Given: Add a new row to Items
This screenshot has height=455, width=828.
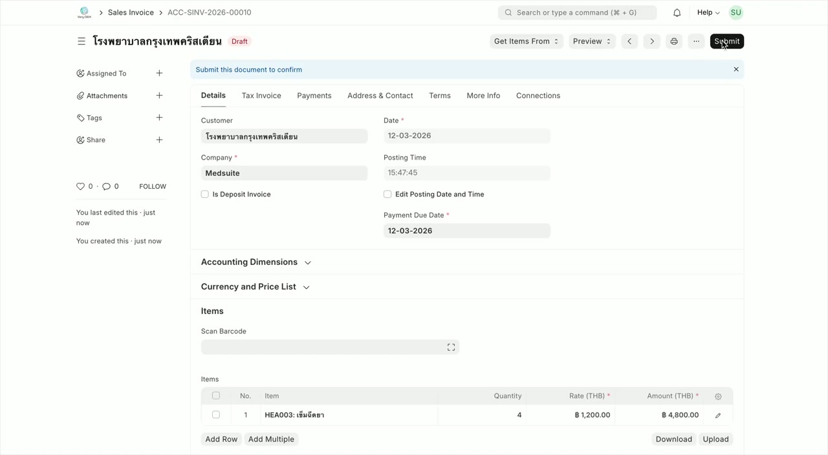Looking at the screenshot, I should (221, 439).
